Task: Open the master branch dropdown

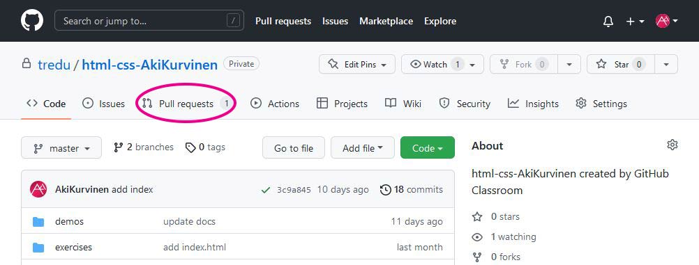Action: click(61, 147)
